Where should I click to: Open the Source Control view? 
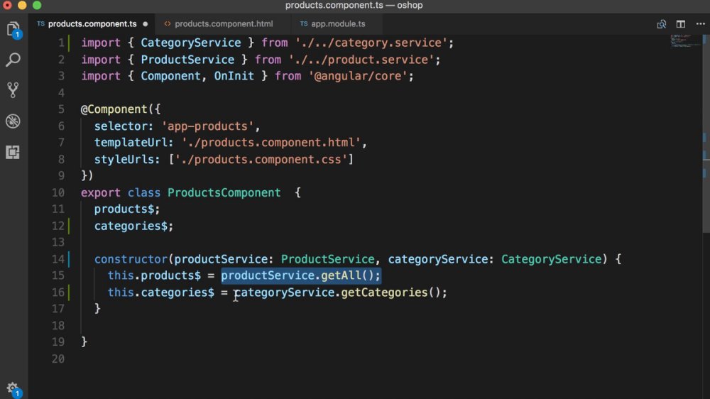pyautogui.click(x=13, y=90)
